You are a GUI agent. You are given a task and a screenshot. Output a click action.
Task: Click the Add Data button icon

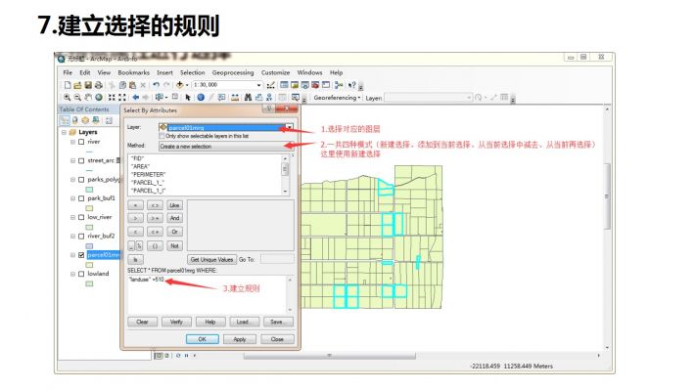(180, 85)
